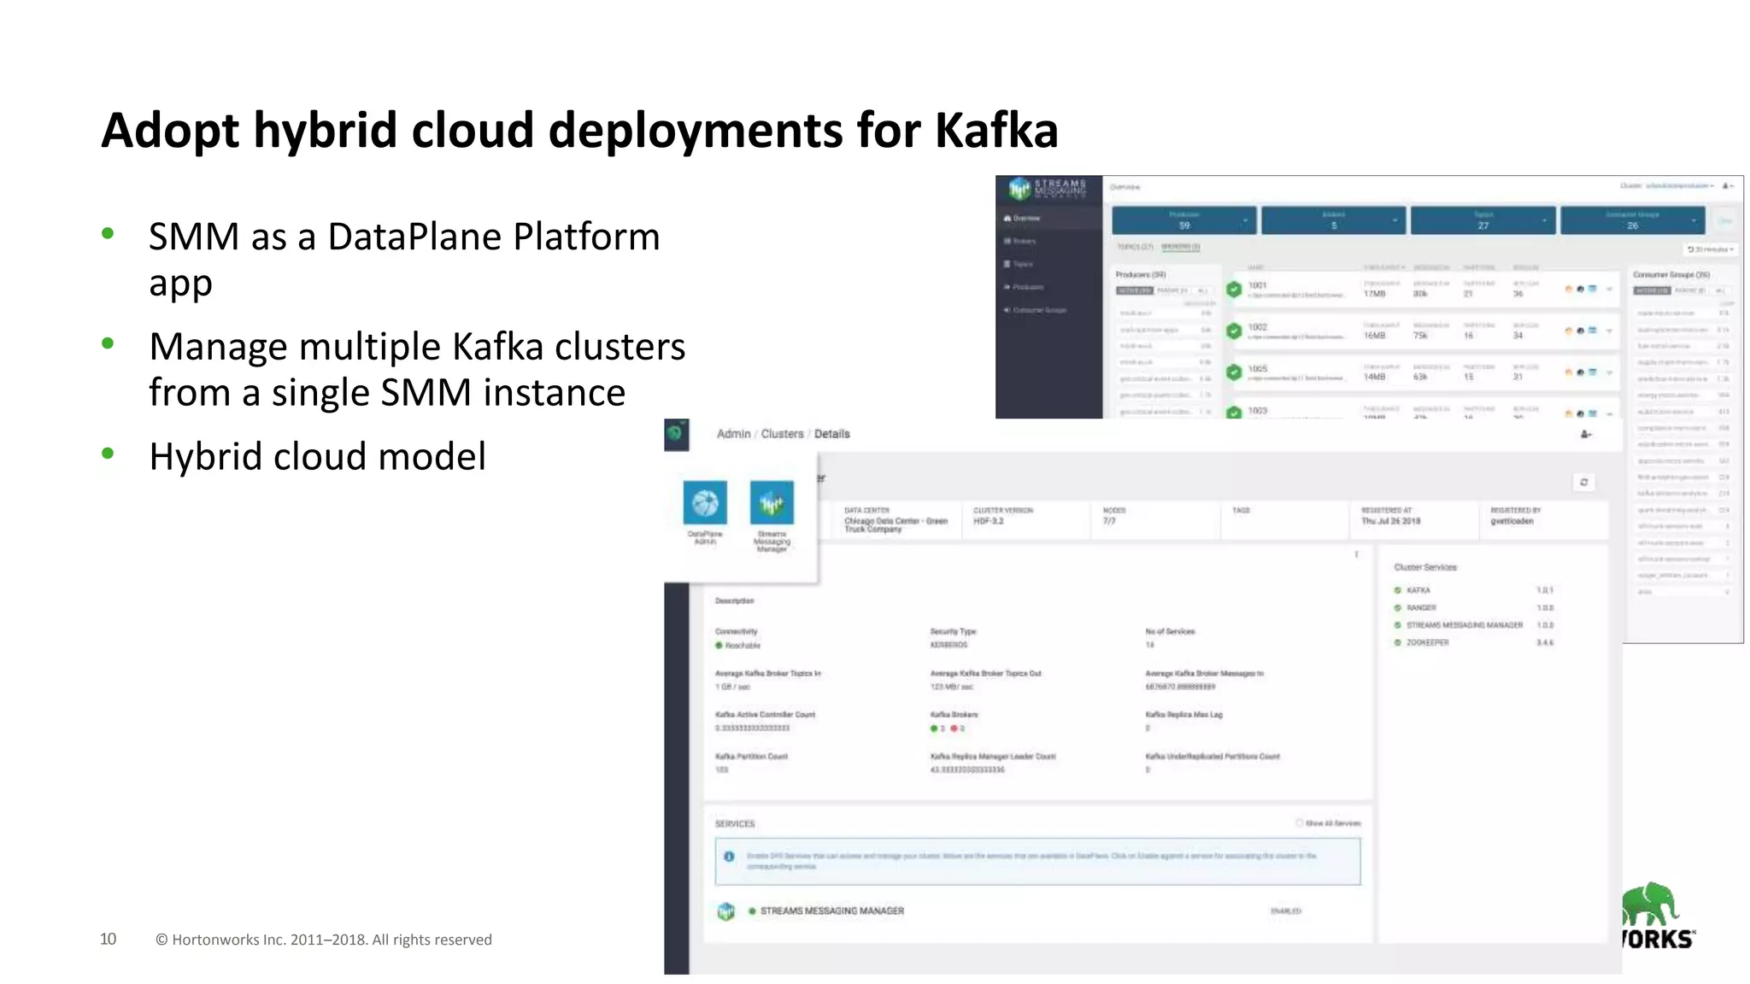Click the Thu Jul 26 2018 registered date

(1390, 521)
